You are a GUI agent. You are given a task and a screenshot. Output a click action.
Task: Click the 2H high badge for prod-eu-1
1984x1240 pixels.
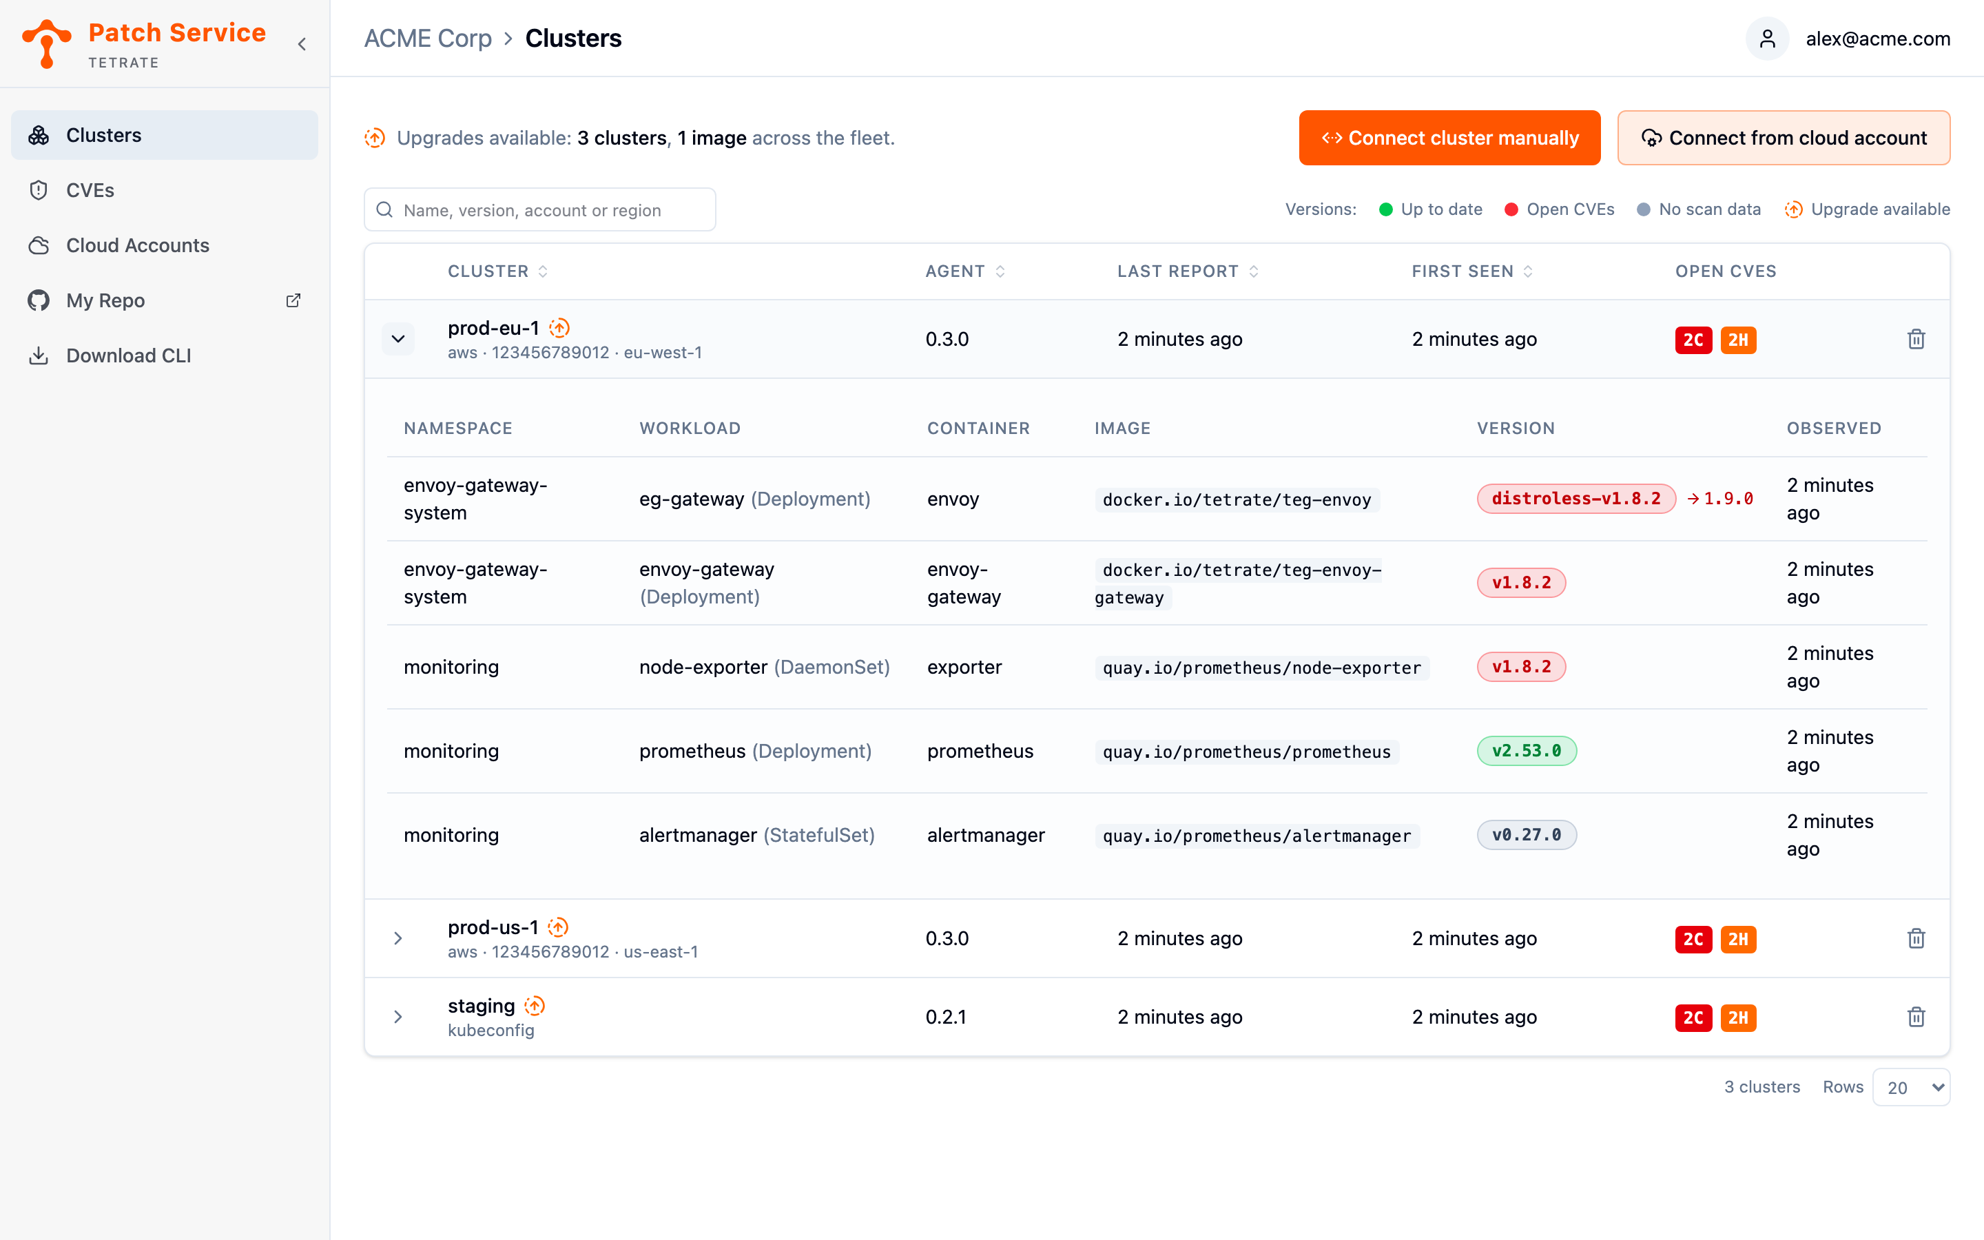1738,340
